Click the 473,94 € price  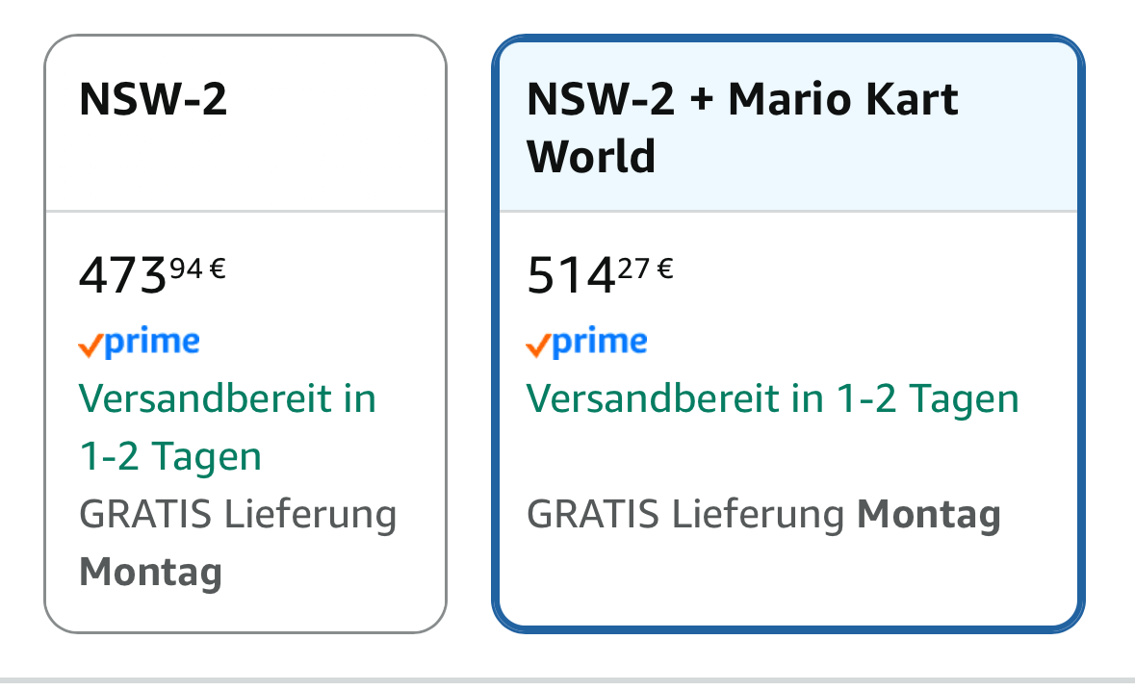[x=152, y=274]
